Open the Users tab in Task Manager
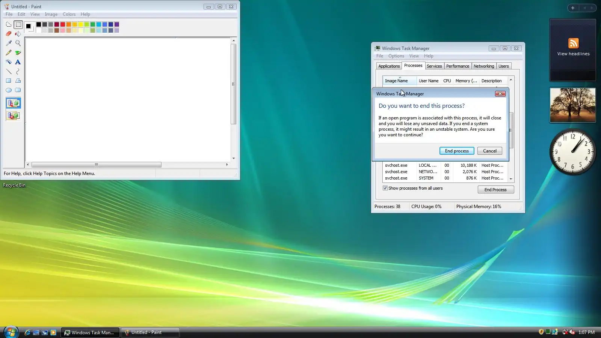The width and height of the screenshot is (601, 338). 504,66
